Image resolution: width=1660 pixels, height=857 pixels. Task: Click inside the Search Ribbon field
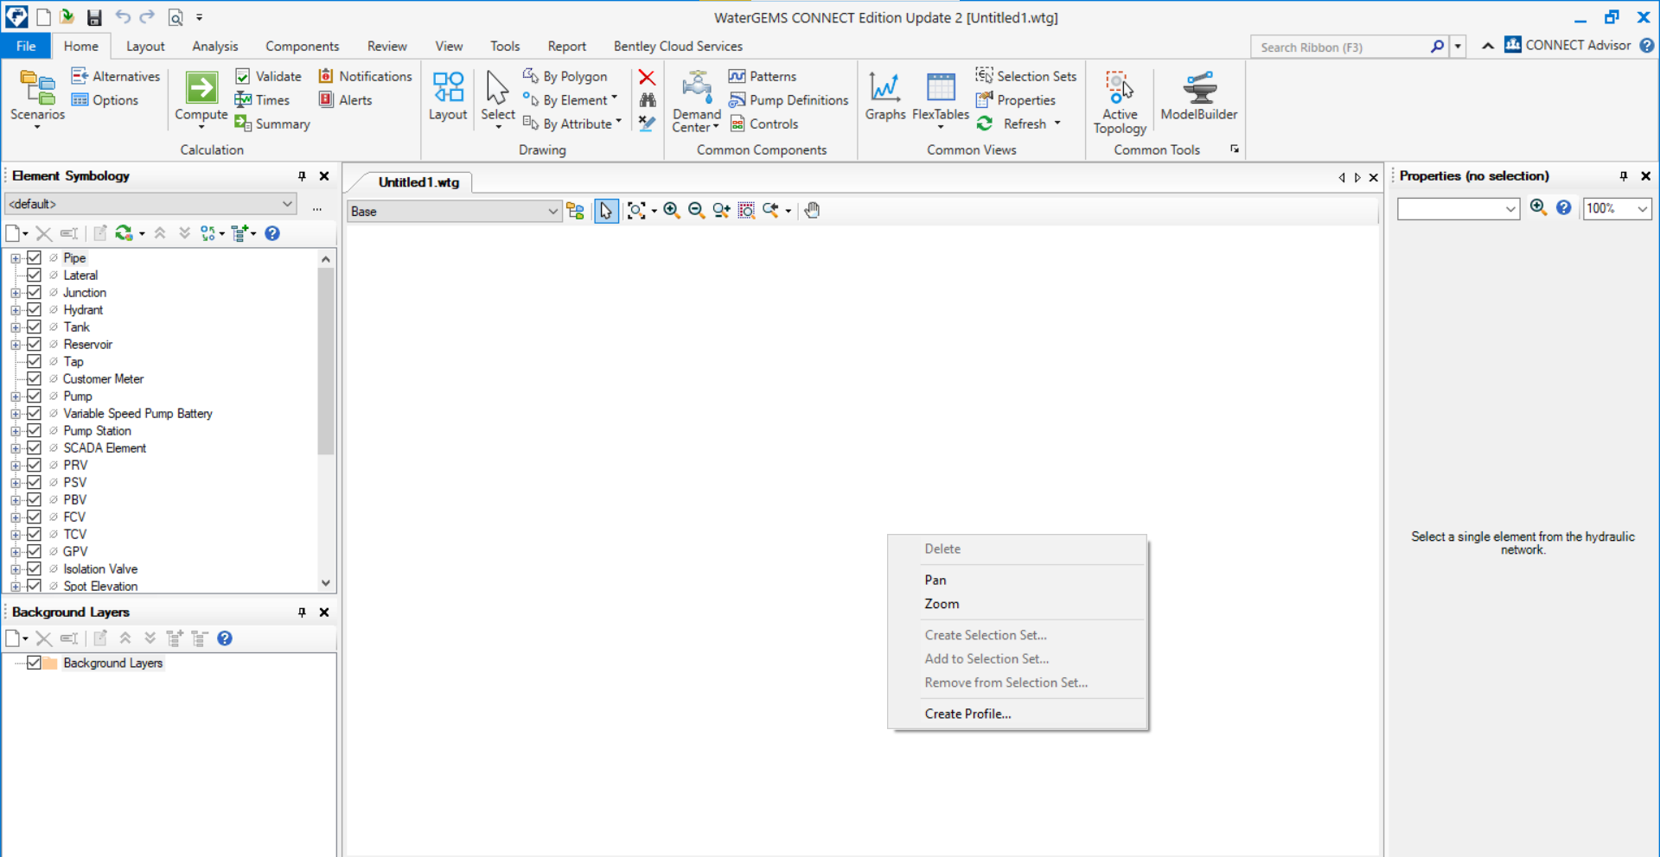point(1338,48)
